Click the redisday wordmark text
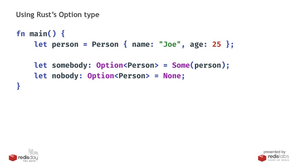The image size is (297, 167). tap(28, 157)
